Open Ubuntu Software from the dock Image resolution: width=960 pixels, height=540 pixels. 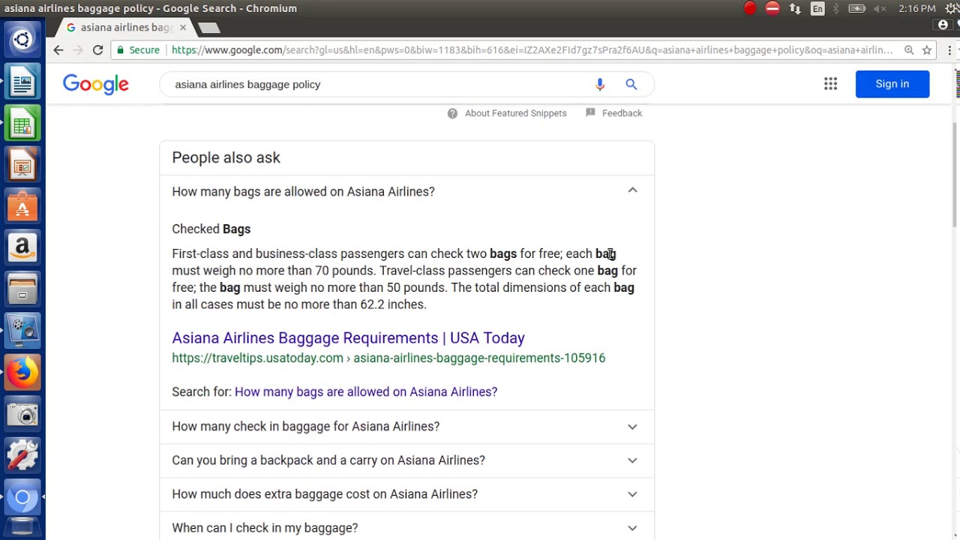pyautogui.click(x=22, y=206)
